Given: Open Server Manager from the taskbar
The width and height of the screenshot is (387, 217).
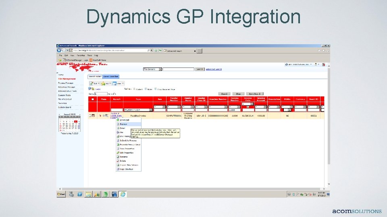Looking at the screenshot, I should tap(71, 194).
